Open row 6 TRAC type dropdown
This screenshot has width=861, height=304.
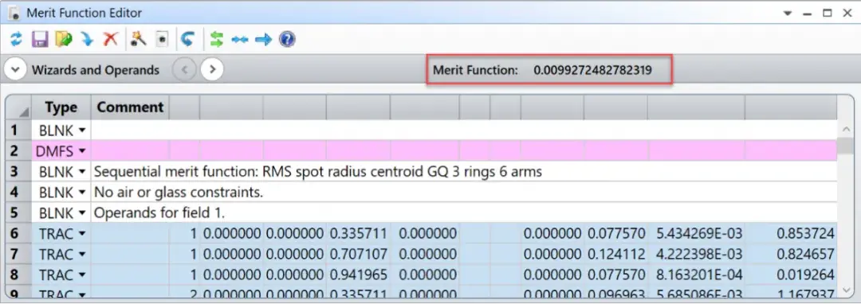(82, 234)
